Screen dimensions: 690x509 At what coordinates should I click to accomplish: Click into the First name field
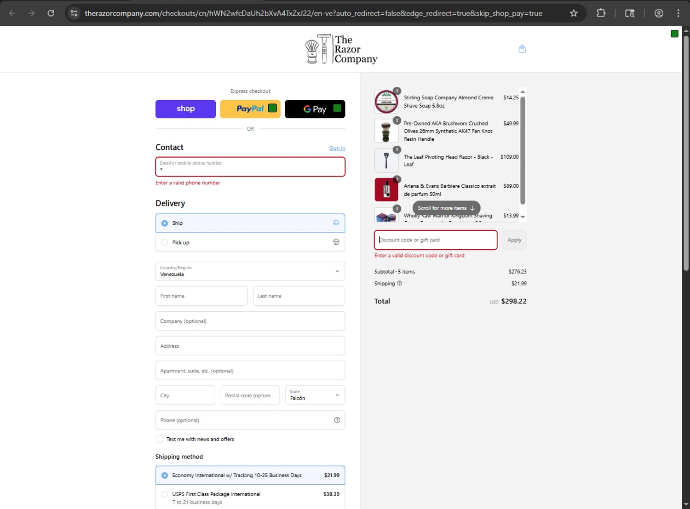(x=201, y=296)
